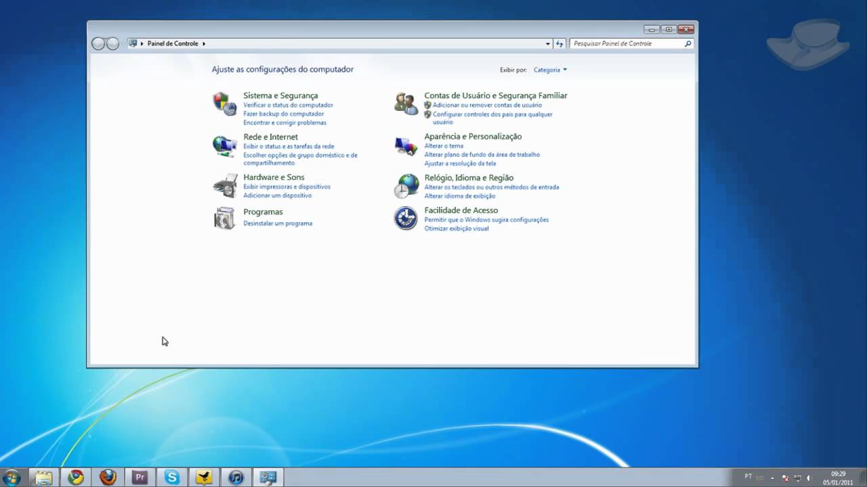Click Ajustar a resolução da tela
Viewport: 867px width, 487px height.
(x=460, y=163)
